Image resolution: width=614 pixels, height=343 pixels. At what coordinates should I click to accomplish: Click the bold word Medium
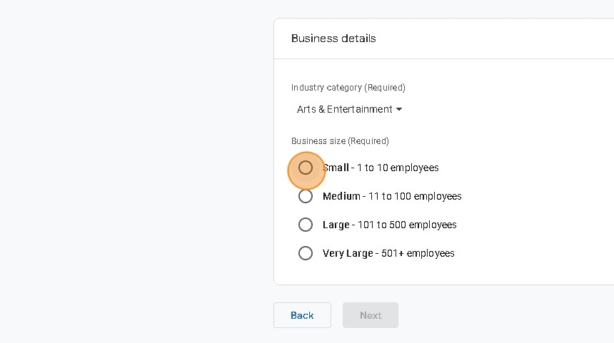click(x=341, y=196)
